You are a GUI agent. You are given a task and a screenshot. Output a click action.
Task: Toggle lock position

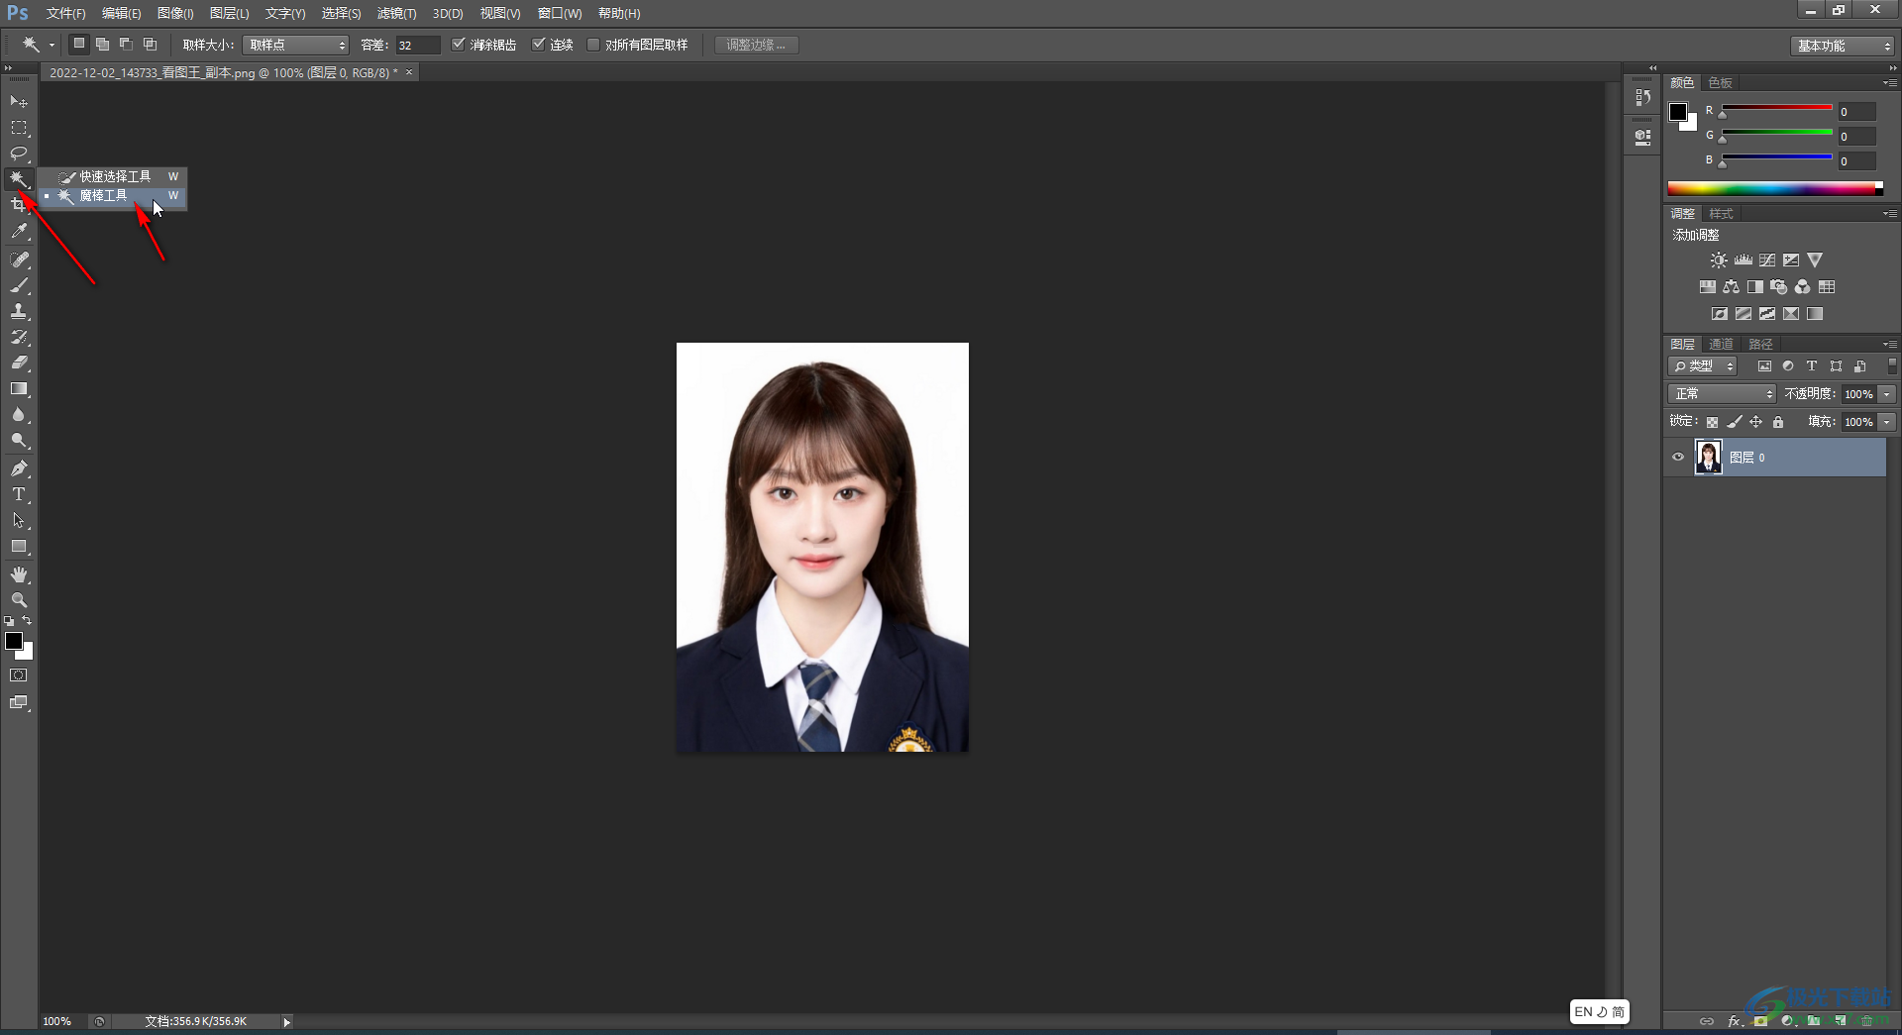click(x=1756, y=422)
